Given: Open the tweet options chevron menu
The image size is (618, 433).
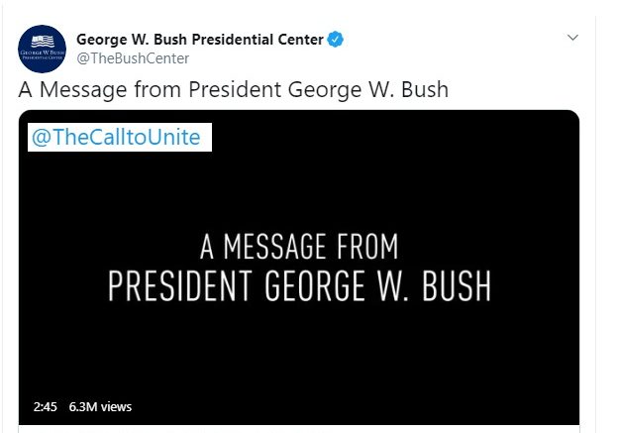Looking at the screenshot, I should click(572, 38).
